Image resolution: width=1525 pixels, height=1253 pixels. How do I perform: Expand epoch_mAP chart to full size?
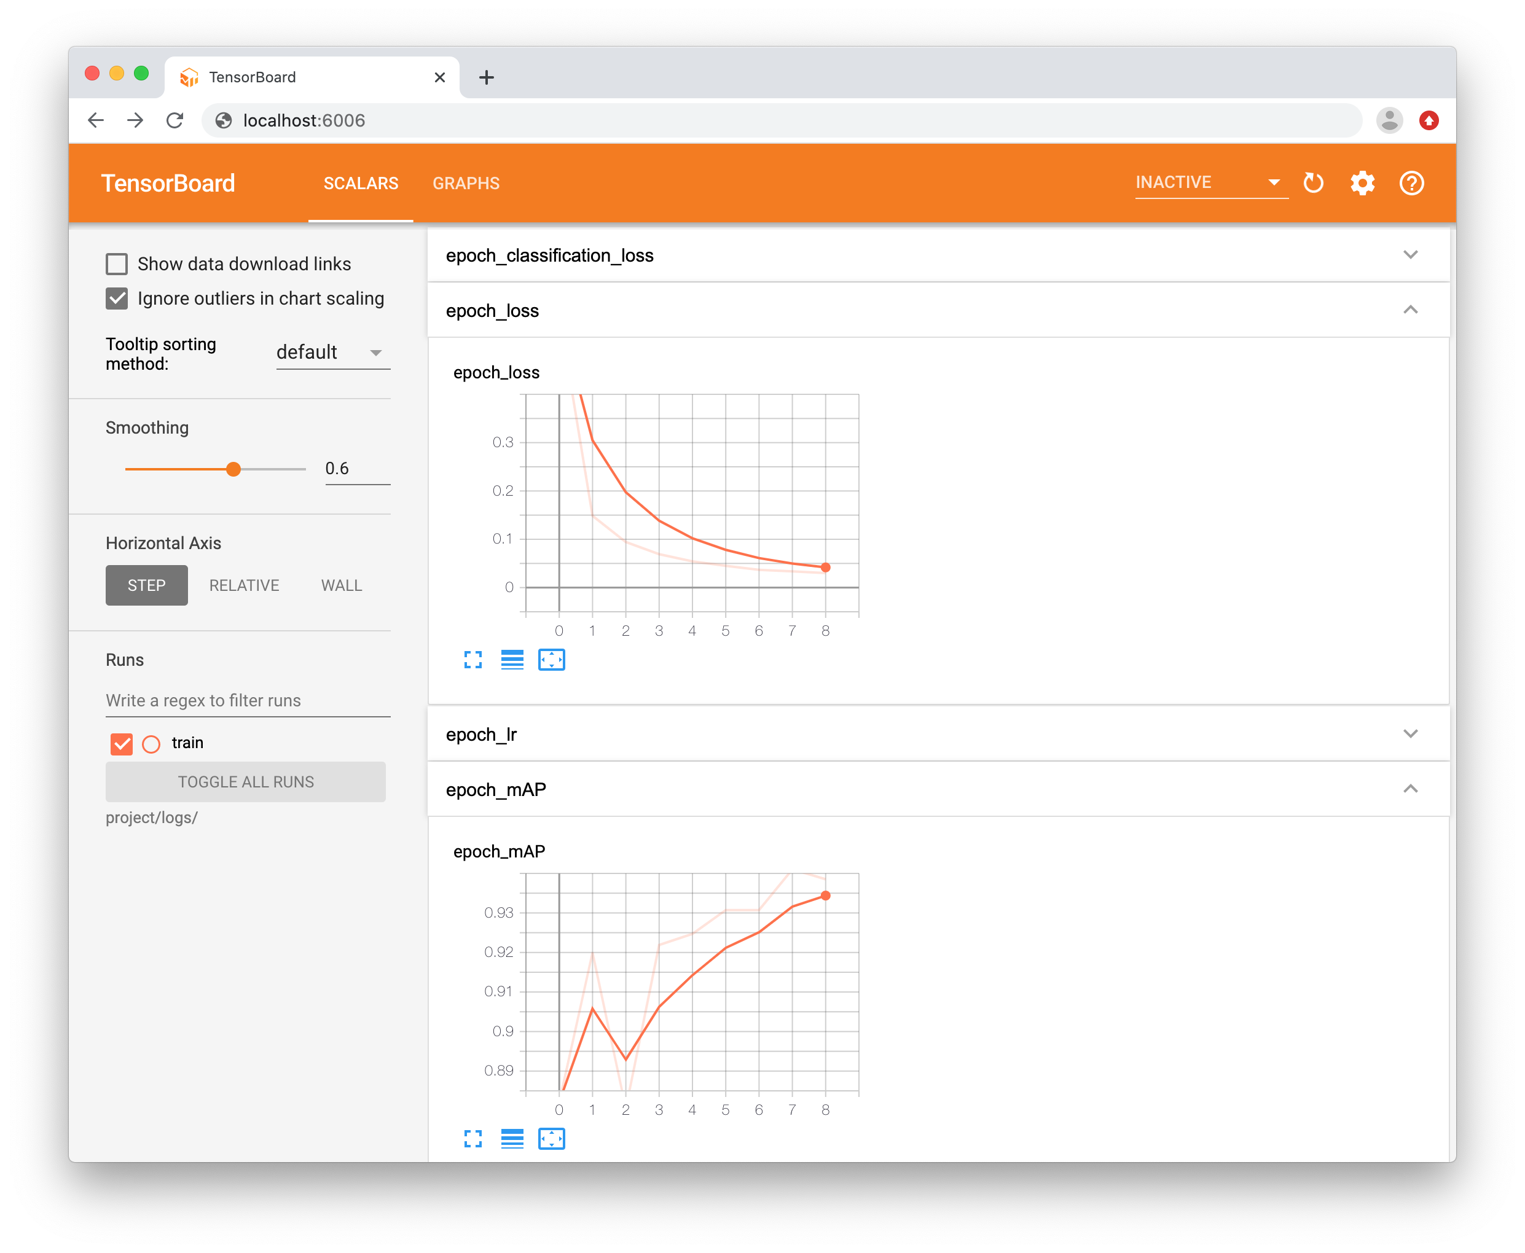click(473, 1139)
